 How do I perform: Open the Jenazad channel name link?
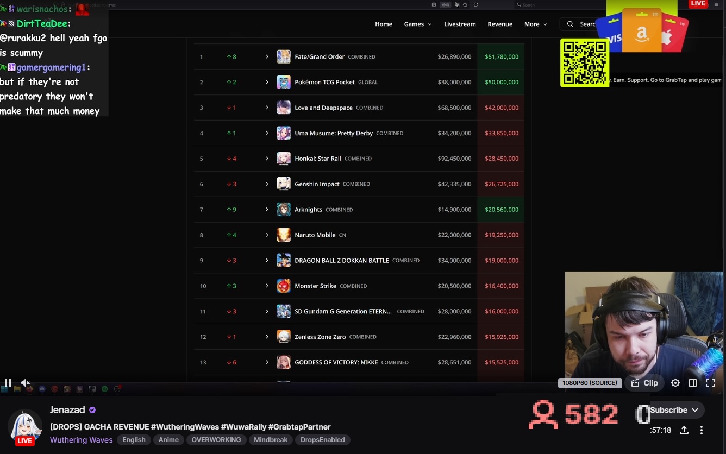point(67,410)
